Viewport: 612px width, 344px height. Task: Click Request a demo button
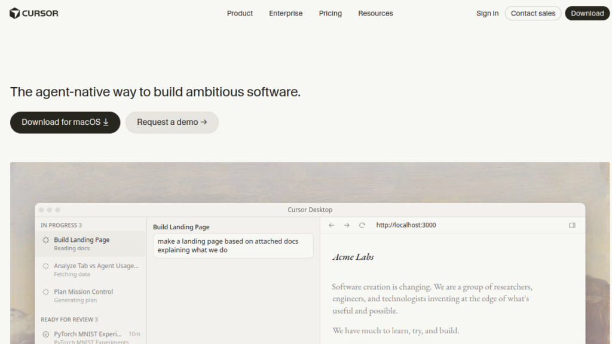click(x=172, y=122)
